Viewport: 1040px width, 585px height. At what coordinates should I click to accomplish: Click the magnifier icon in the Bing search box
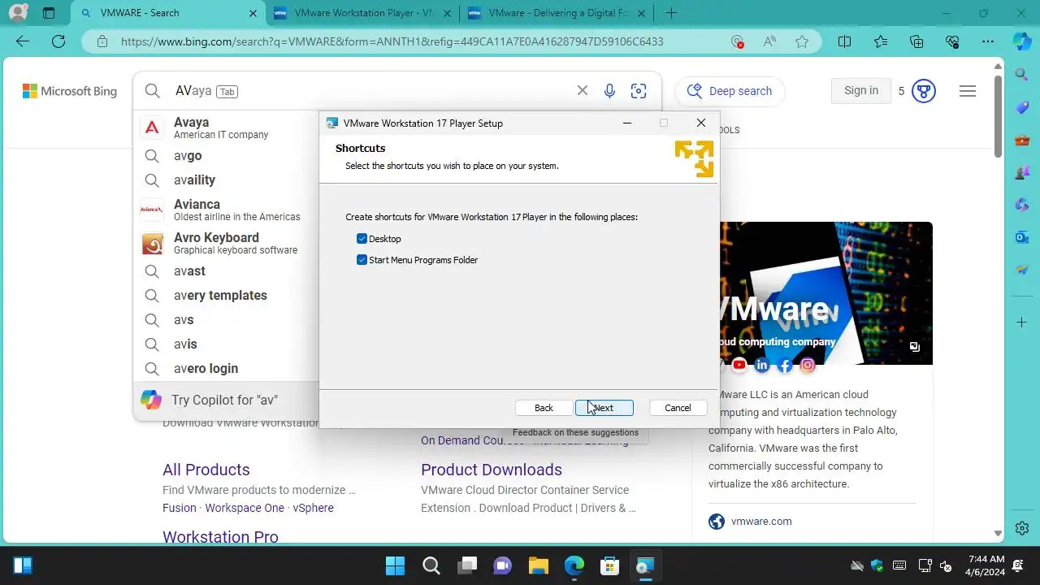(x=153, y=91)
